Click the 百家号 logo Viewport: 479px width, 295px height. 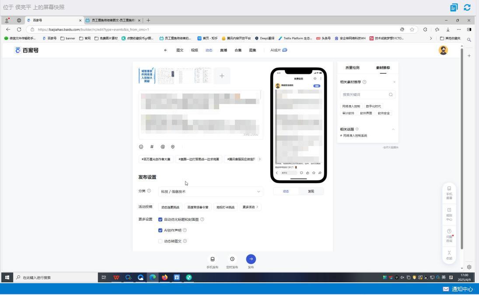27,50
